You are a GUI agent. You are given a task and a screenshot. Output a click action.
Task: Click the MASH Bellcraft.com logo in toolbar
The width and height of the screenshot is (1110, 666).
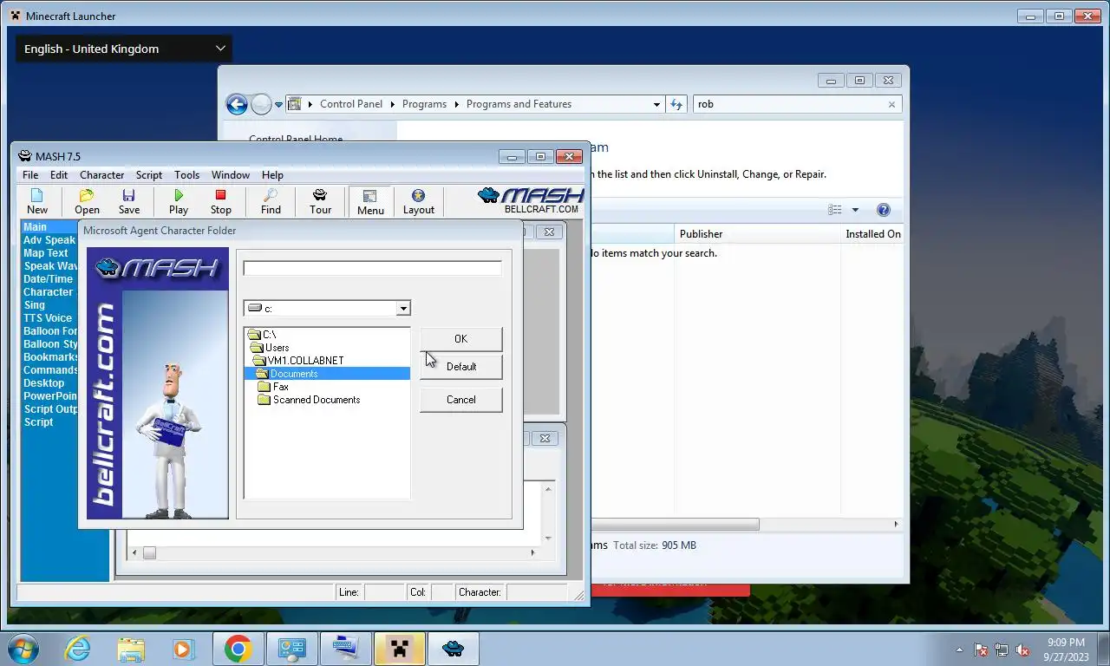[x=530, y=200]
